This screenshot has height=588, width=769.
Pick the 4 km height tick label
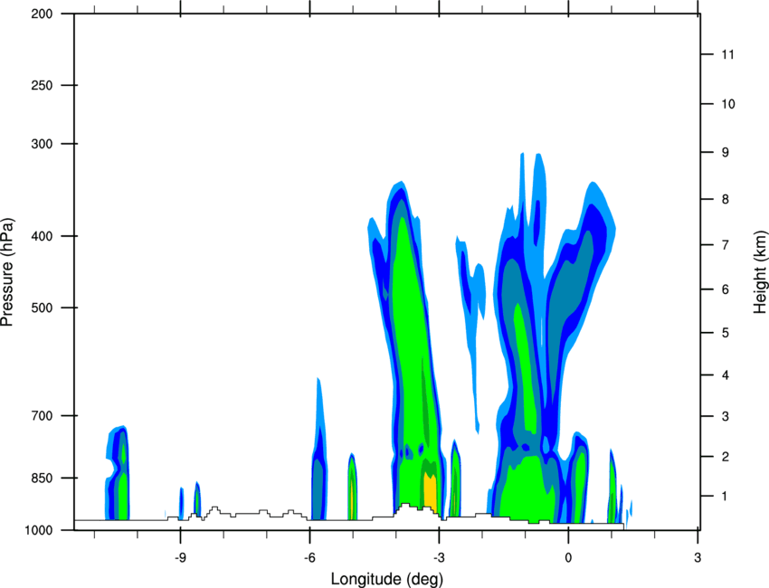click(725, 375)
